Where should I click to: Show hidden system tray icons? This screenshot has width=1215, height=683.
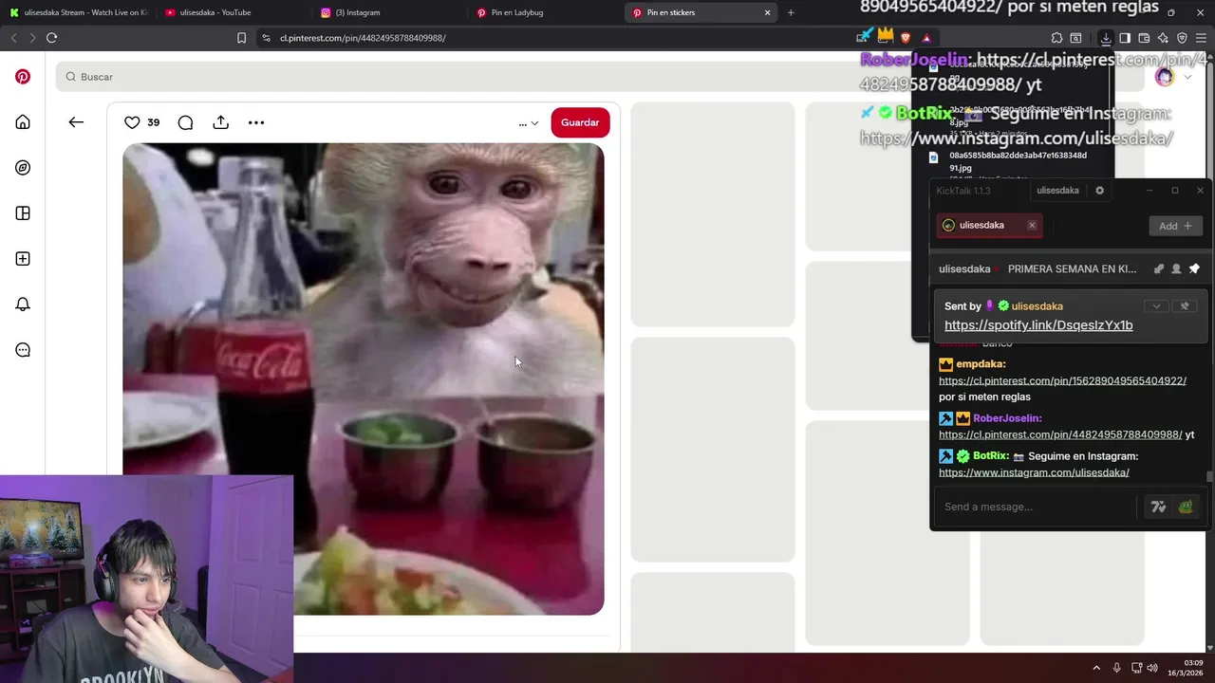coord(1096,668)
